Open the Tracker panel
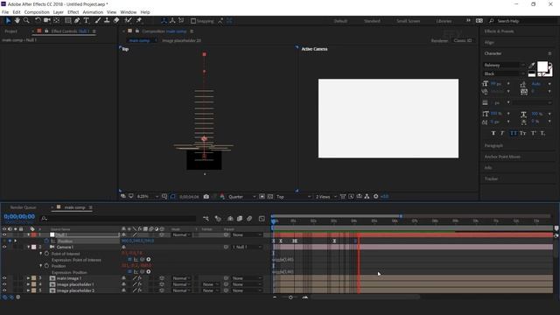 coord(491,178)
